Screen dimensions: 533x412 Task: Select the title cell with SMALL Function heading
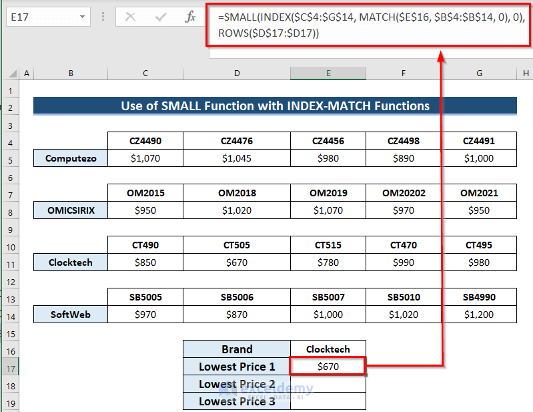coord(275,106)
